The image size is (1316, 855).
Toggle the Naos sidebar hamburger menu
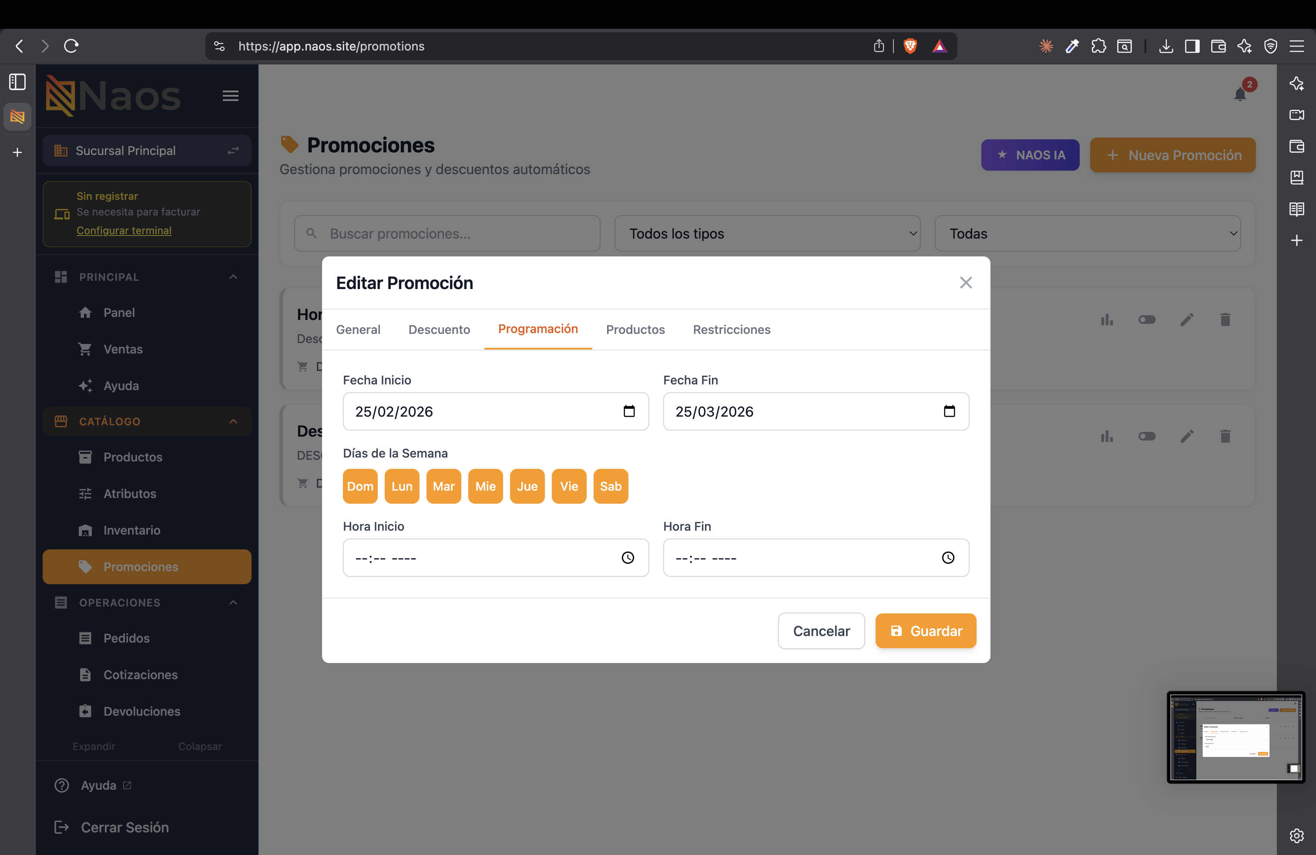[x=231, y=96]
